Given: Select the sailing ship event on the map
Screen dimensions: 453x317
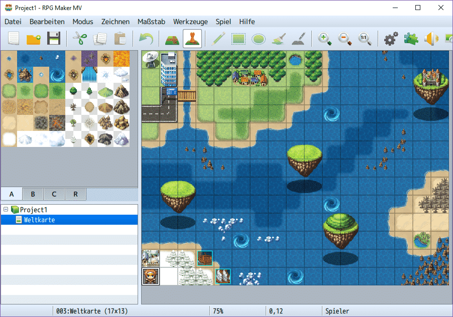Looking at the screenshot, I should point(223,276).
